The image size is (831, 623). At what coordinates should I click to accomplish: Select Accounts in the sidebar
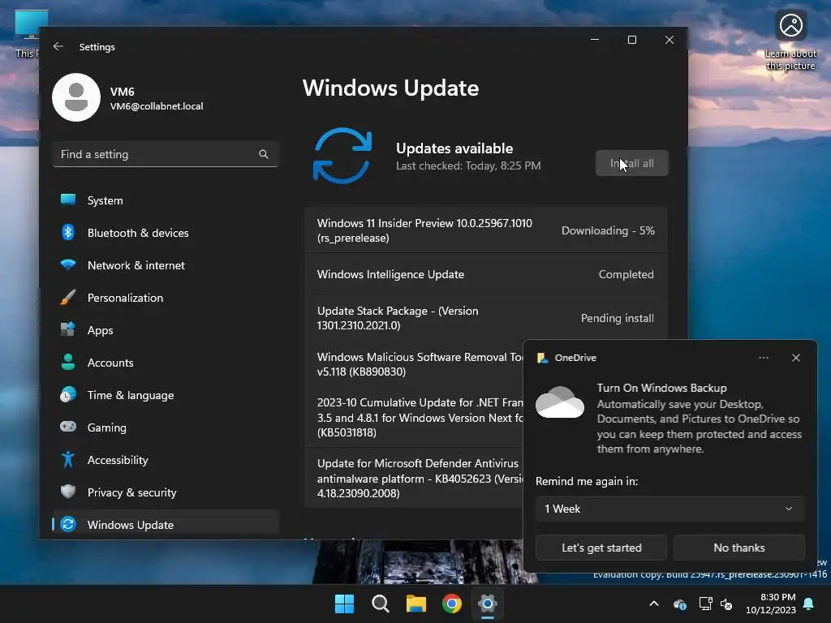pyautogui.click(x=166, y=363)
